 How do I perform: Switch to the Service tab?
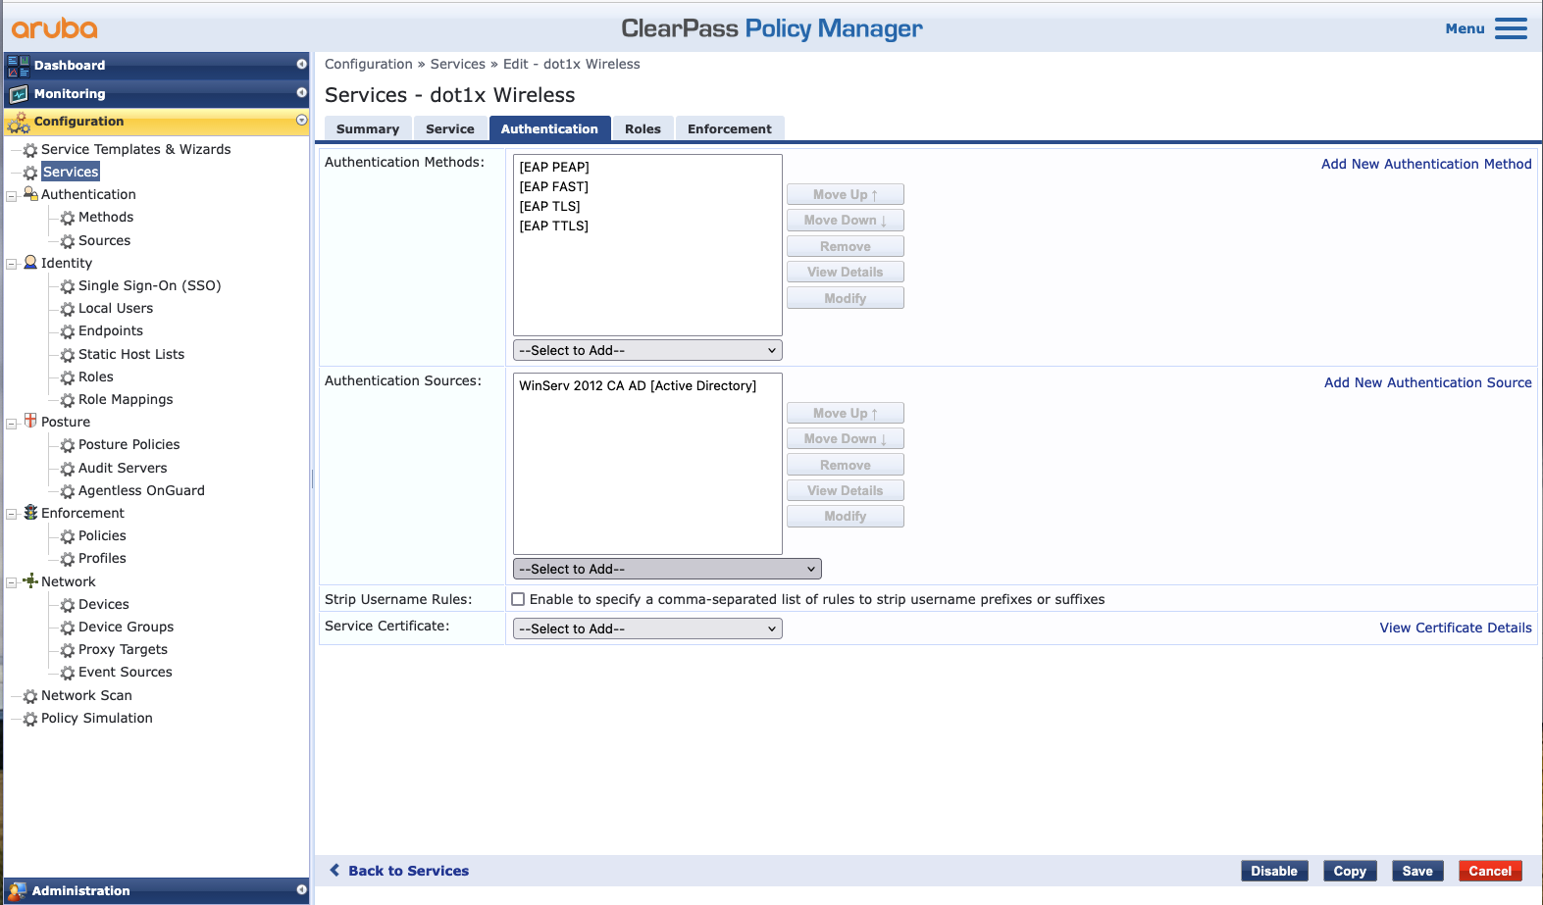[450, 128]
